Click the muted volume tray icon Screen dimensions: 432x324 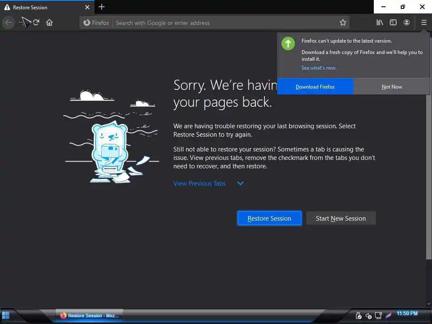(368, 316)
